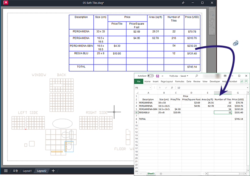
Task: Open the Review ribbon tab
Action: tap(197, 82)
